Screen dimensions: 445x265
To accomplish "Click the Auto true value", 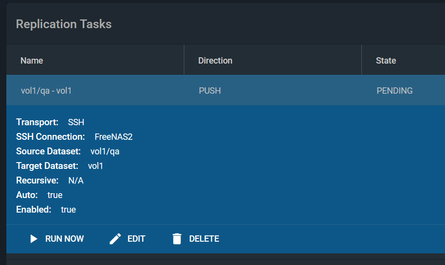I will click(55, 195).
